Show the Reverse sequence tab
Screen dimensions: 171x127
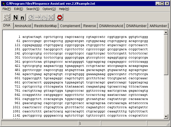tap(89, 26)
